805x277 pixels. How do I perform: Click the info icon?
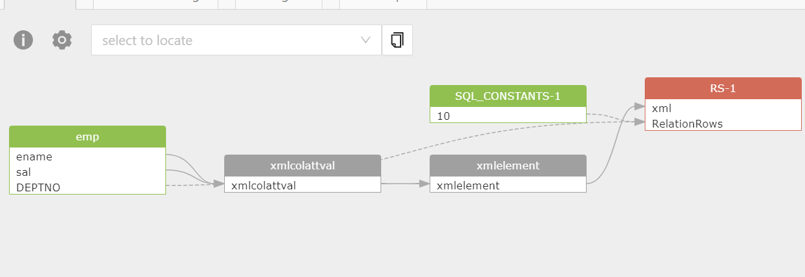(x=23, y=40)
